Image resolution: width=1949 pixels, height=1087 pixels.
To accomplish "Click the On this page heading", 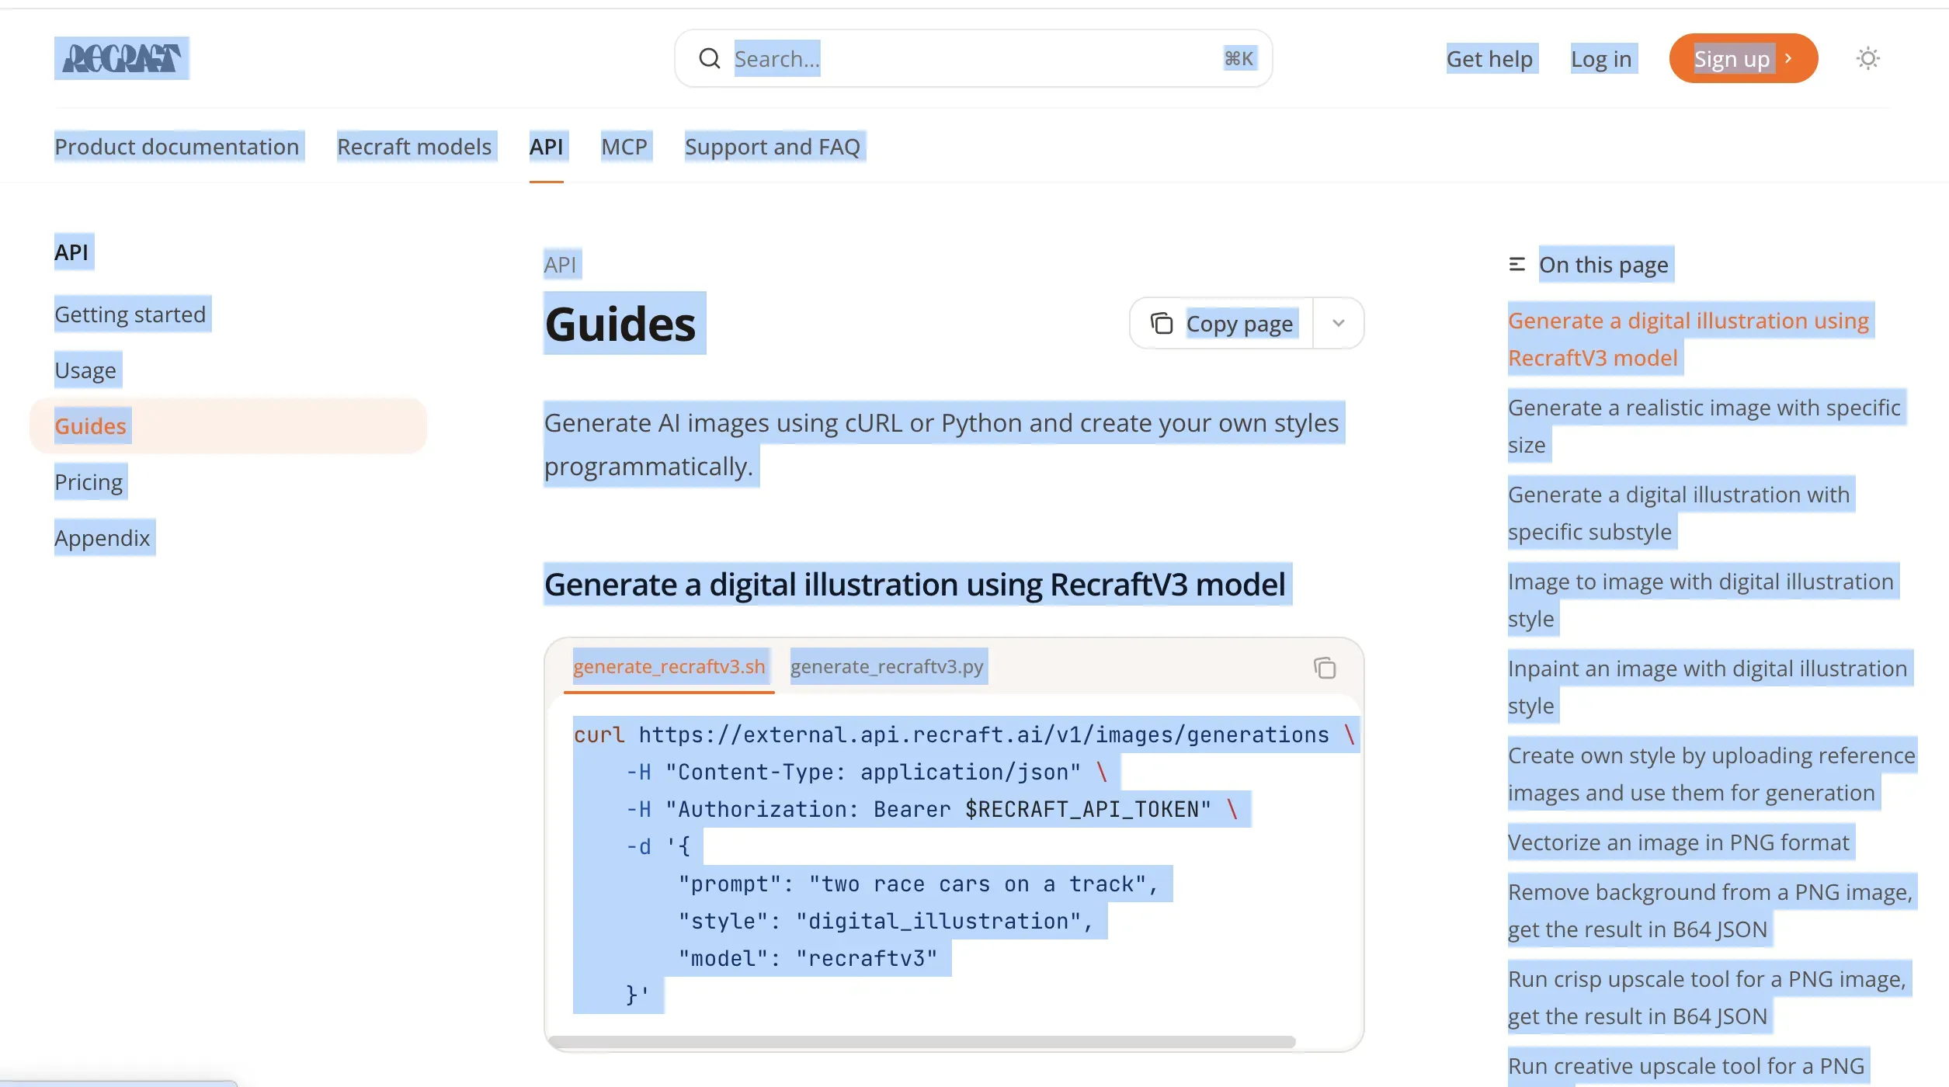I will (1603, 265).
